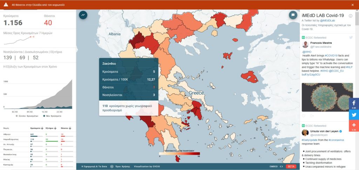This screenshot has width=359, height=170.
Task: Open the trend chart panel button
Action: pyautogui.click(x=83, y=15)
